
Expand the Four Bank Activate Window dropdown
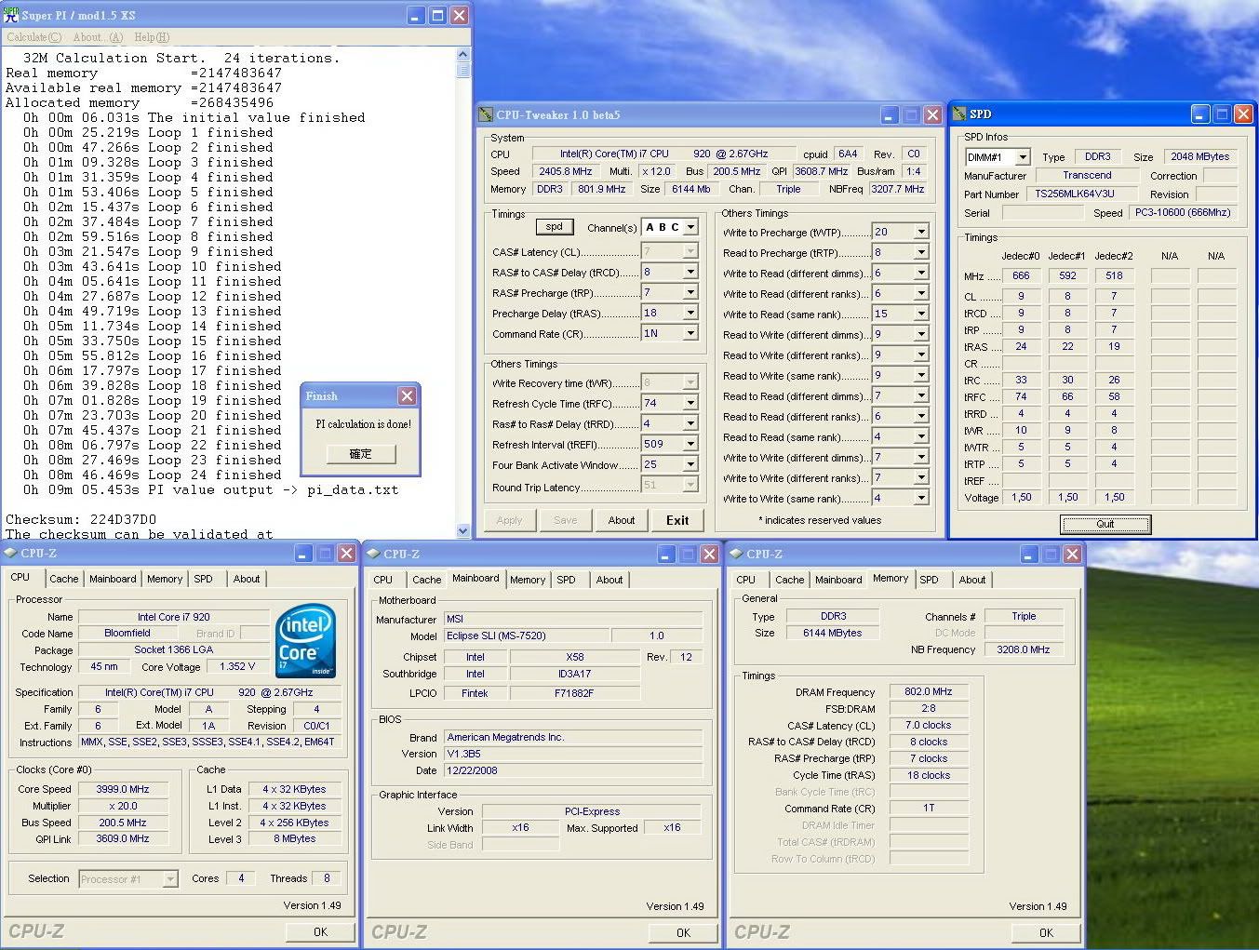(x=690, y=464)
